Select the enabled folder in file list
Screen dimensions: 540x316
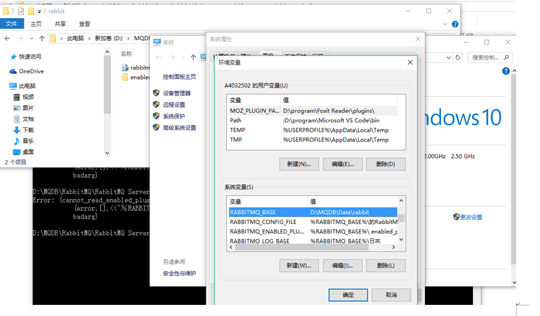136,77
